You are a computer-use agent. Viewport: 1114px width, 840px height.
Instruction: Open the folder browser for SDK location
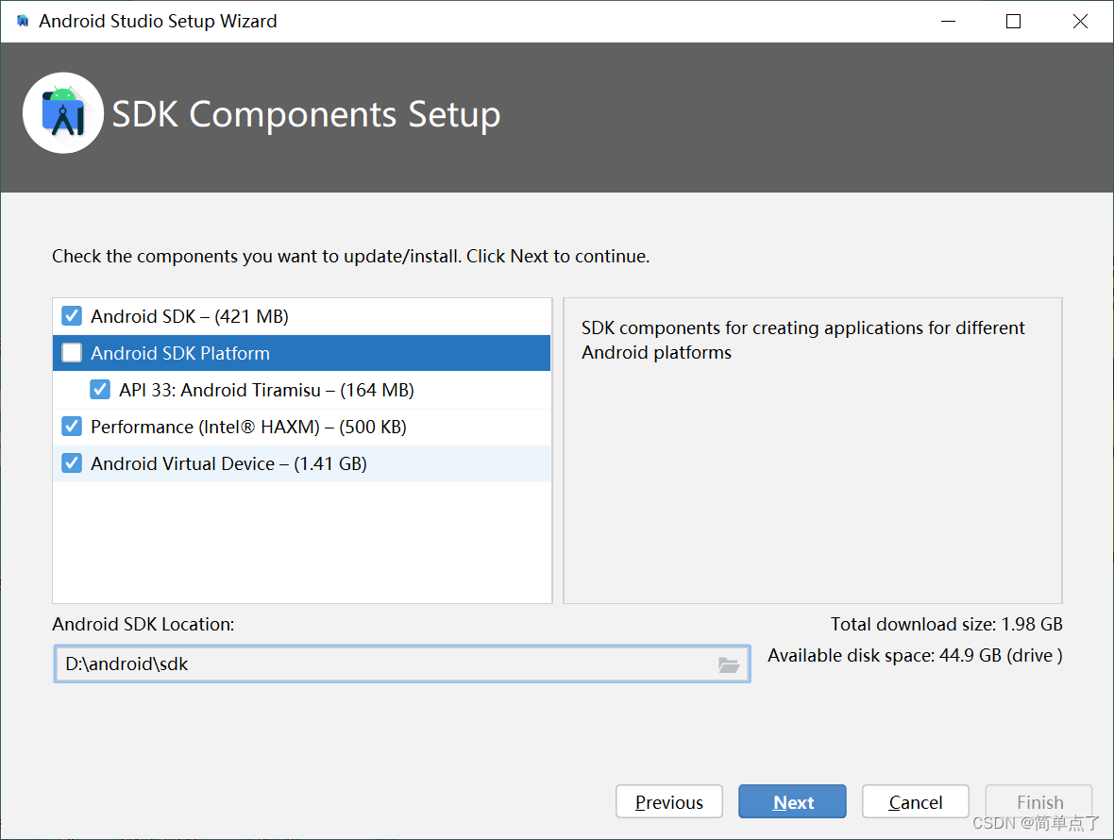728,664
